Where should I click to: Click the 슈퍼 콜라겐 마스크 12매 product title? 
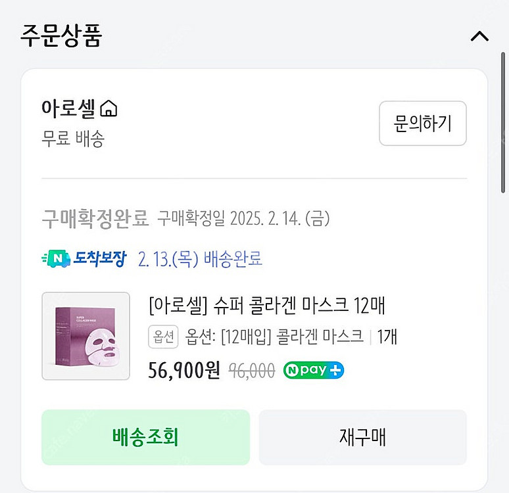pos(267,306)
